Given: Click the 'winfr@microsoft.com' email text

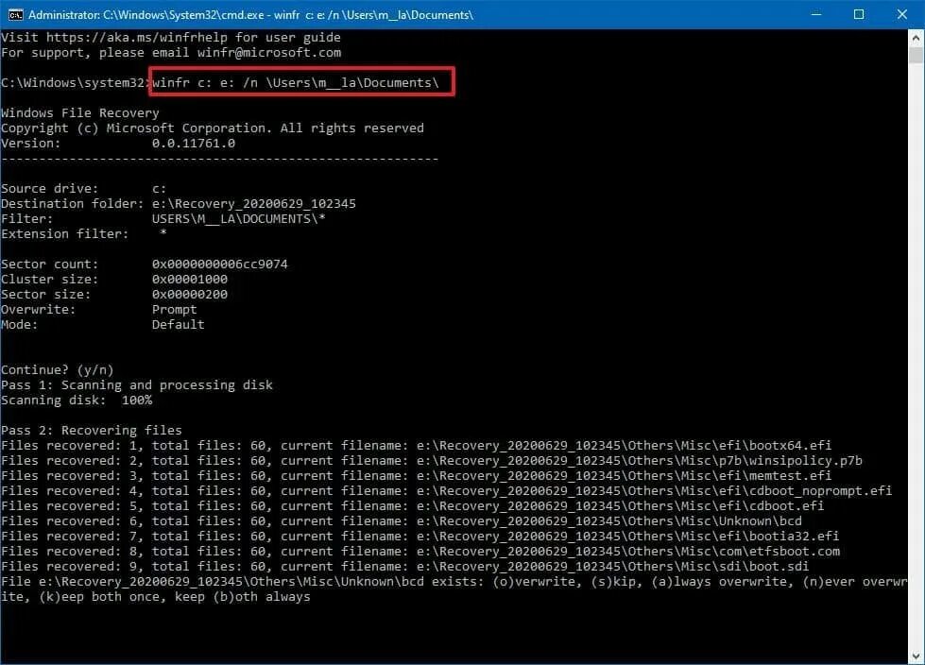Looking at the screenshot, I should coord(269,53).
